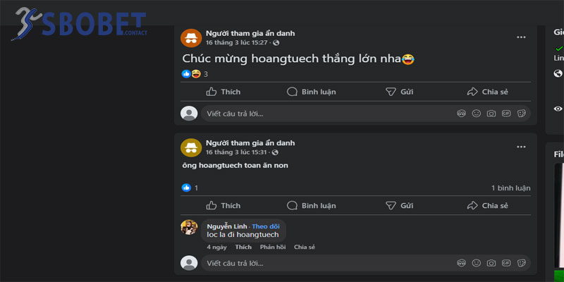Open avatar sticker icon in first reply box
Viewport: 564px width, 282px height.
tap(461, 114)
